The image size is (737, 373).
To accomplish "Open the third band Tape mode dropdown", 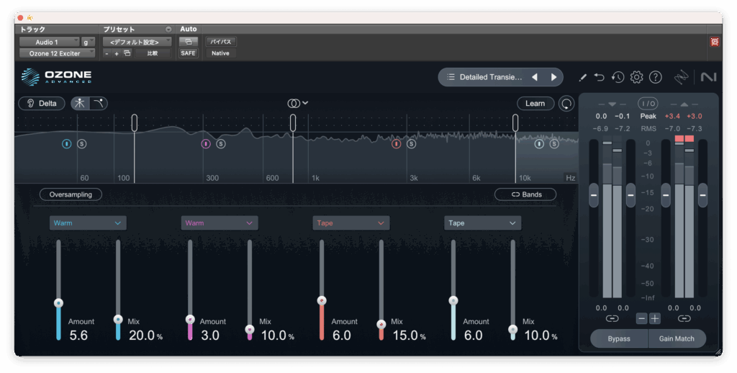I will coord(351,223).
